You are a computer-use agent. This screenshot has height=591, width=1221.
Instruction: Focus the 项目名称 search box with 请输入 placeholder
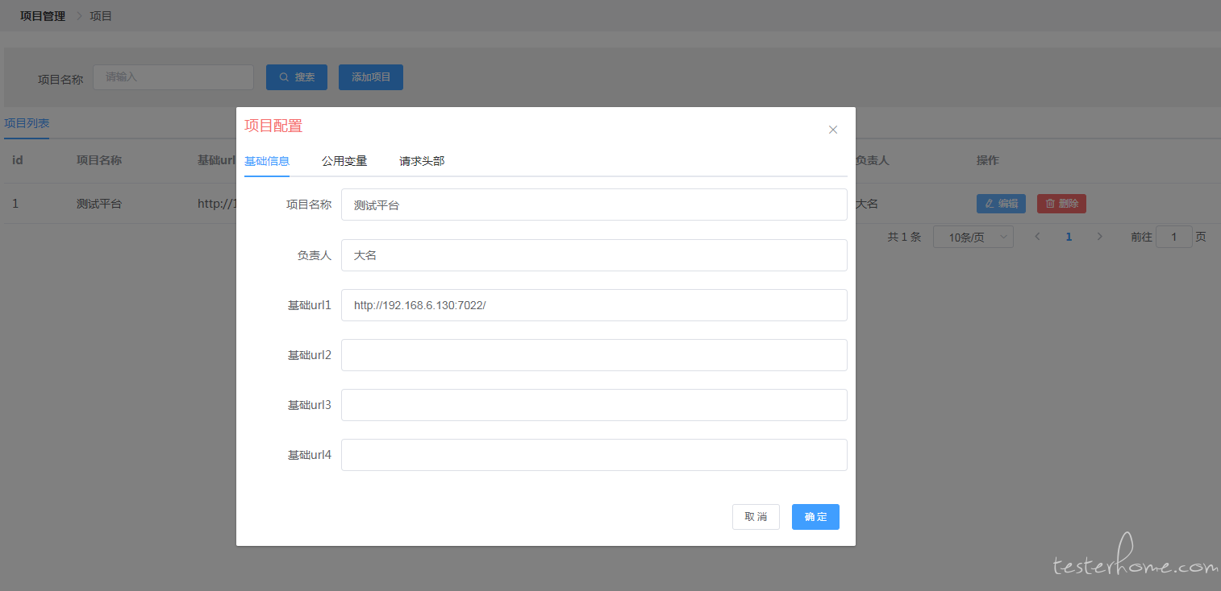173,77
